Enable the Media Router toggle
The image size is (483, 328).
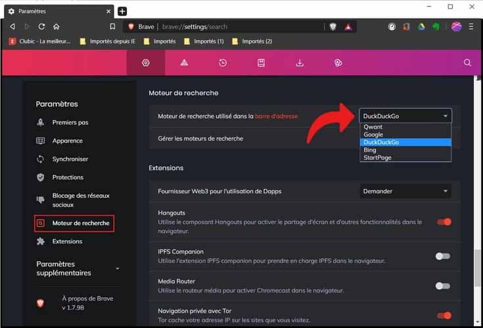tap(443, 286)
